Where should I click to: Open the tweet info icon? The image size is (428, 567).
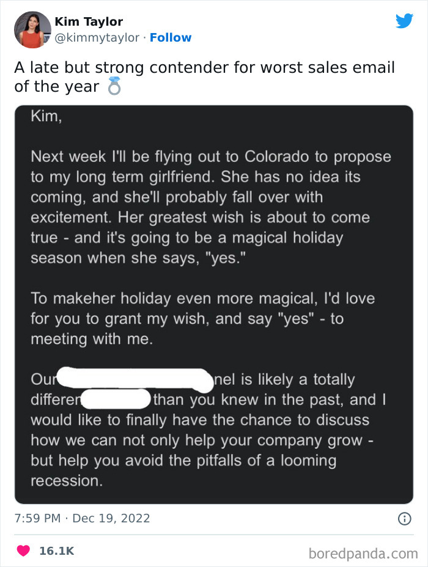tap(404, 519)
